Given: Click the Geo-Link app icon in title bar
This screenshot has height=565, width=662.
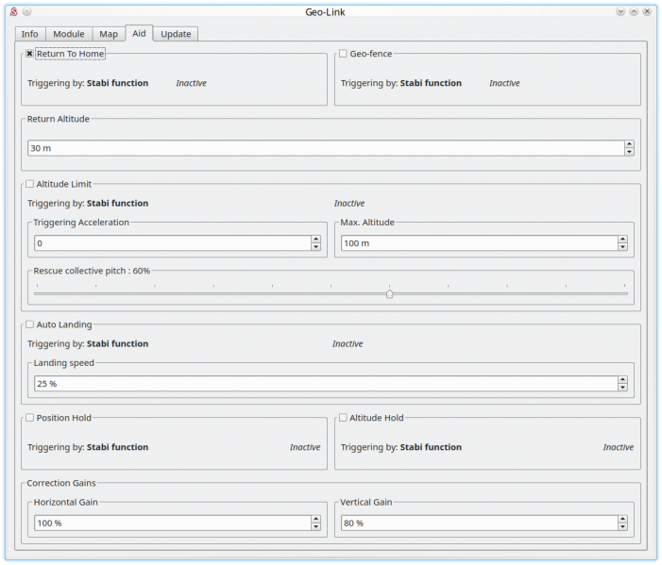Looking at the screenshot, I should pos(13,11).
